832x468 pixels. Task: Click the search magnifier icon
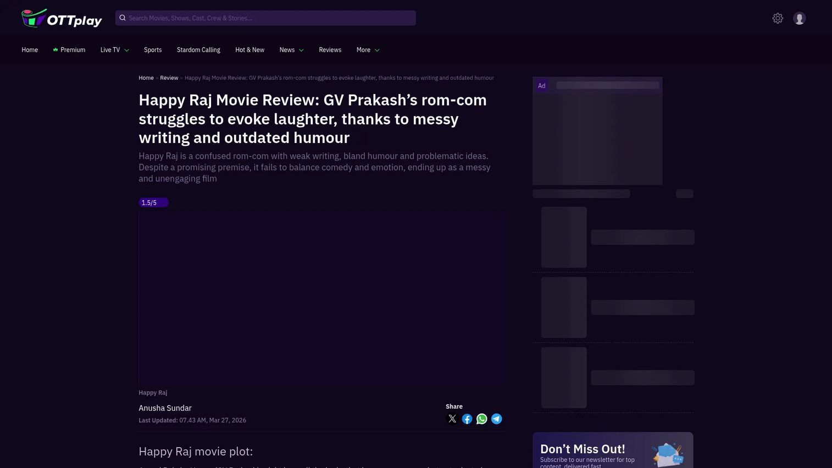(123, 18)
